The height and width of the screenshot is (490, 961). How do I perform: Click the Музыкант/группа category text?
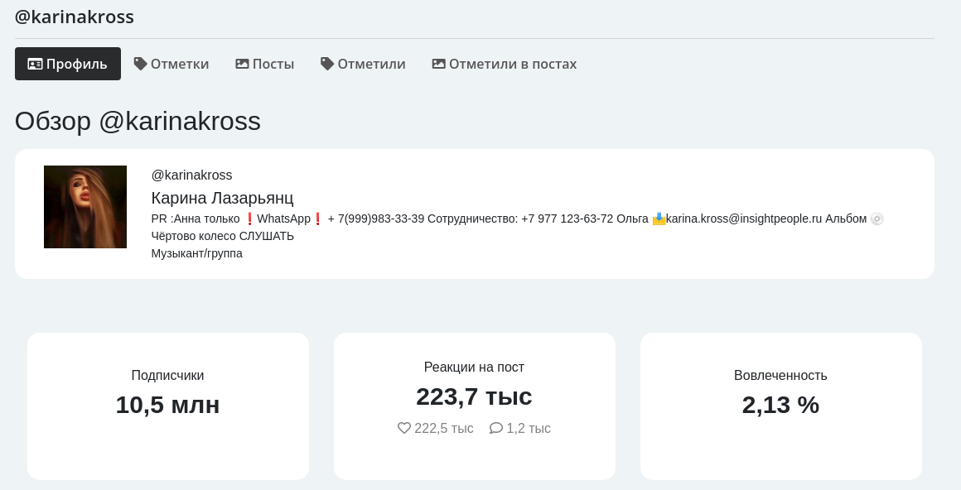(x=196, y=253)
